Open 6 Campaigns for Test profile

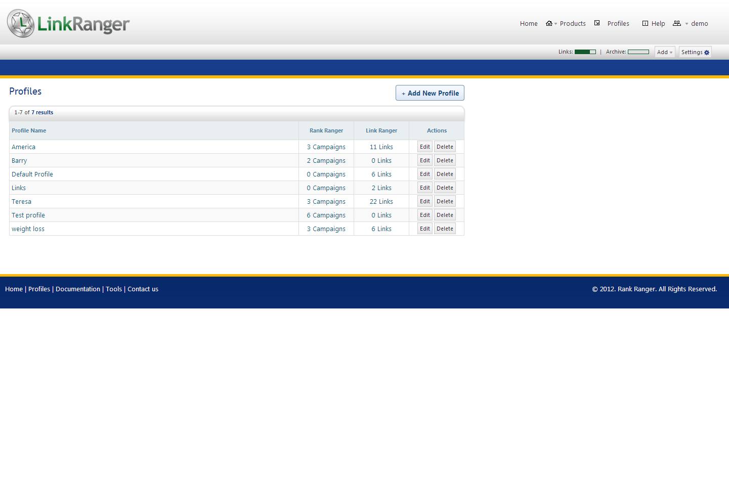tap(326, 215)
